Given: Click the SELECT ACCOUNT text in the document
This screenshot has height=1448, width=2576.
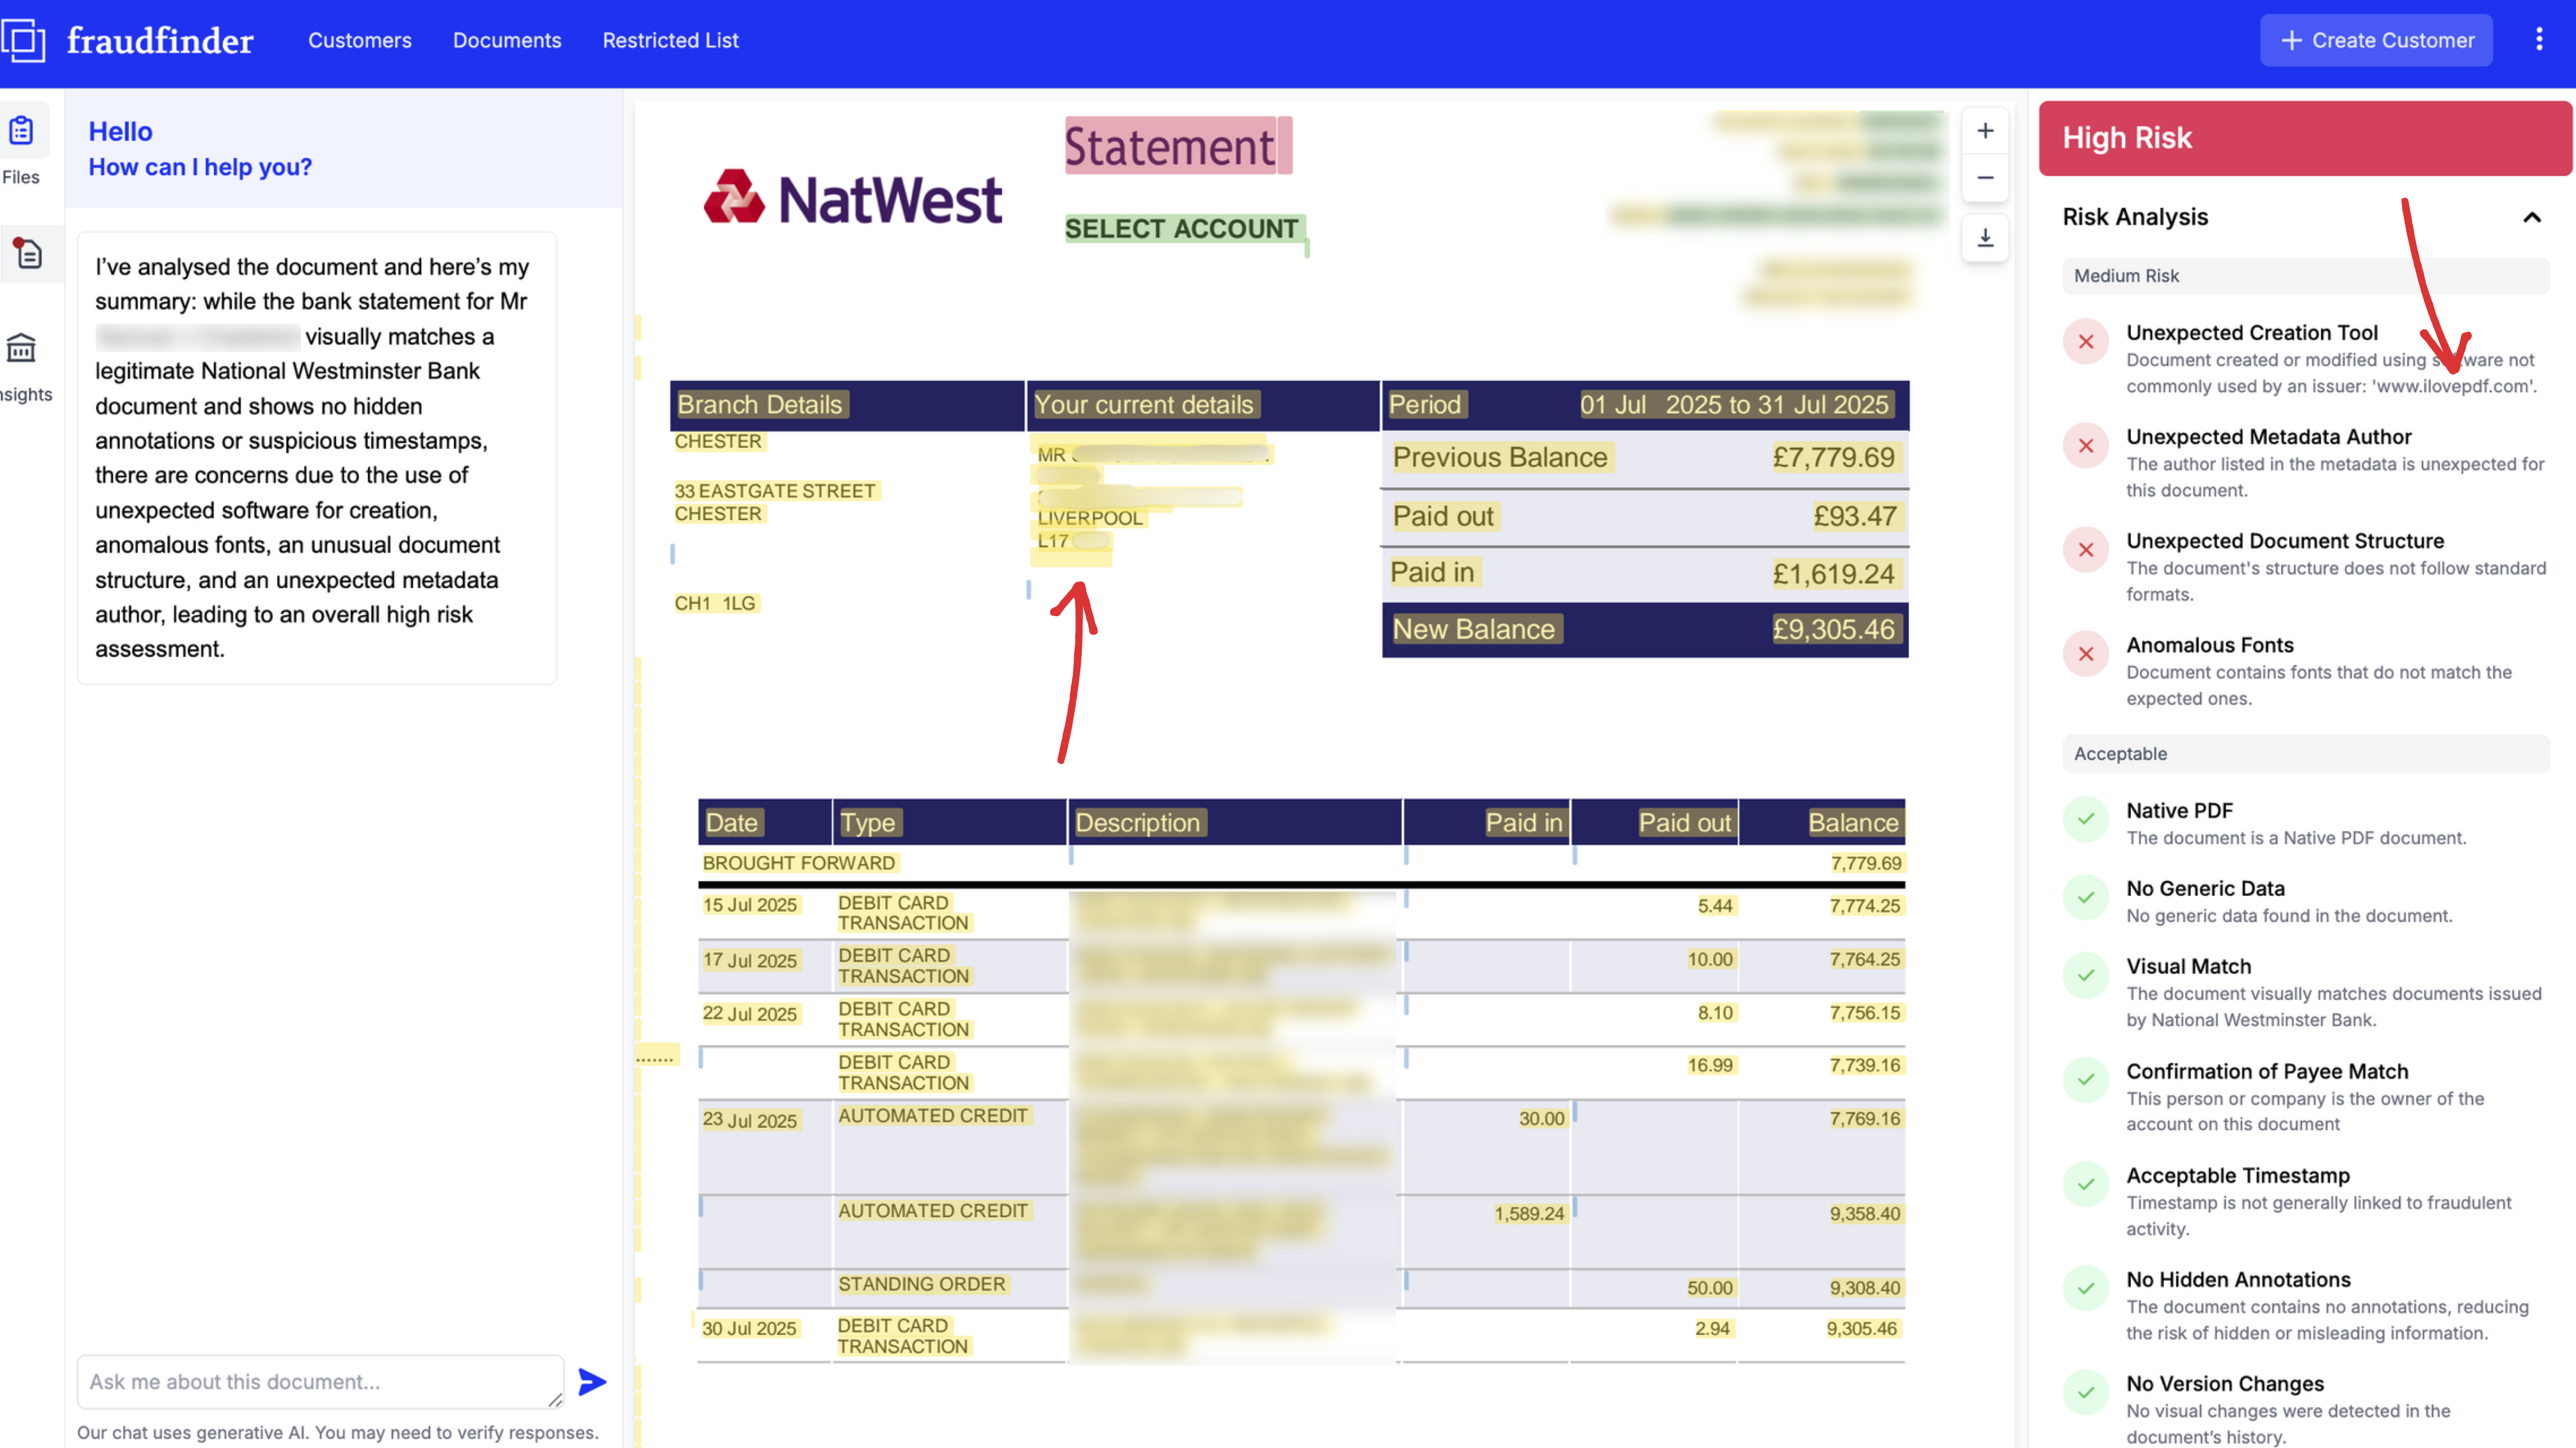Looking at the screenshot, I should coord(1182,229).
